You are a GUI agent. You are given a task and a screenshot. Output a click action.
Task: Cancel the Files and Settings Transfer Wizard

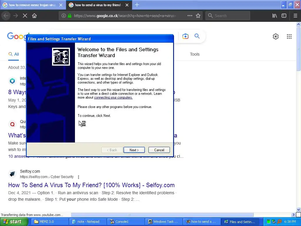159,150
